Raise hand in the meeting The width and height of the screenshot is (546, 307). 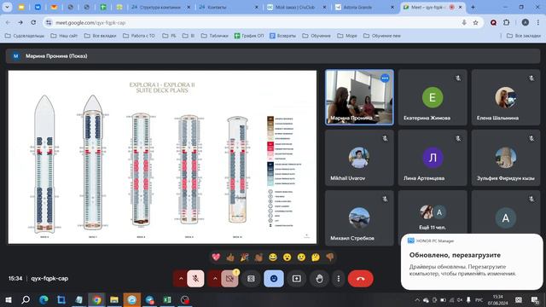(319, 279)
